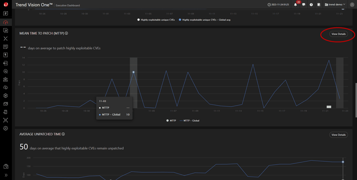The height and width of the screenshot is (180, 357).
Task: Open the help question mark icon
Action: coord(311,4)
